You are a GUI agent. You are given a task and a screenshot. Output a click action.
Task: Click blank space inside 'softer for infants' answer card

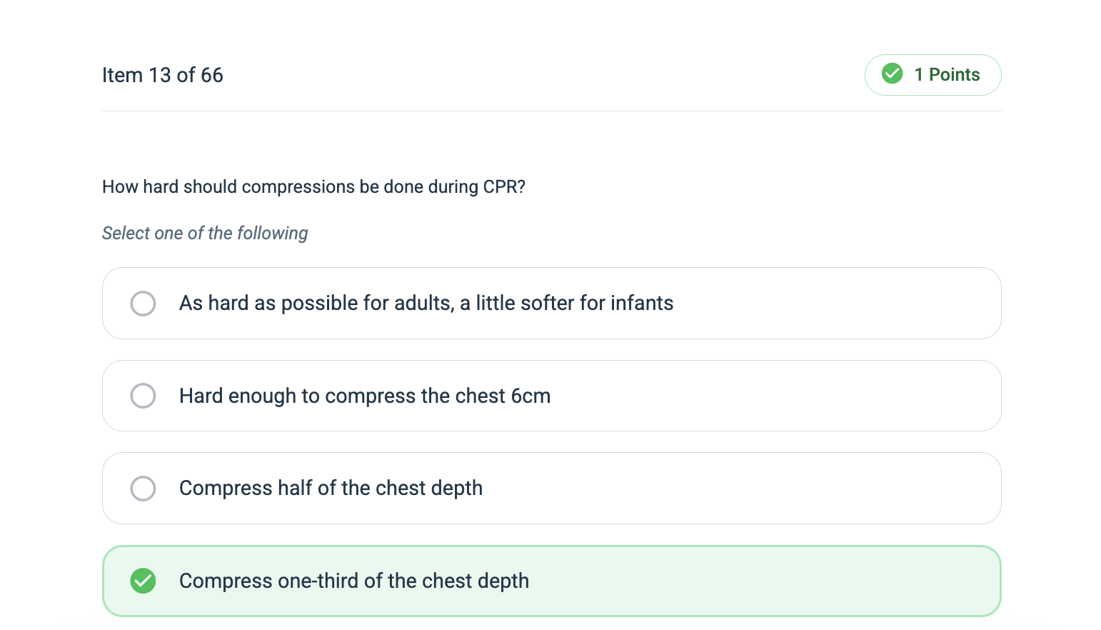[835, 304]
